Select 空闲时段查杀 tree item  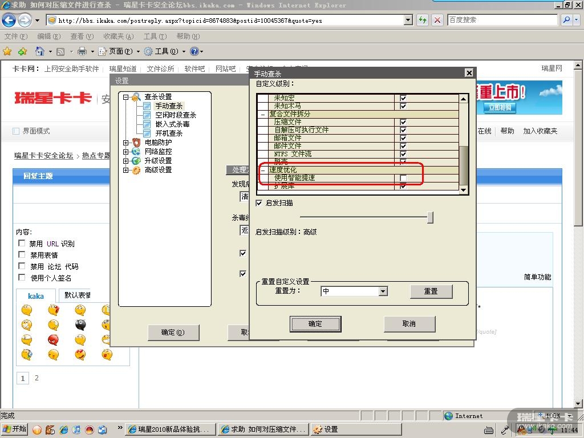176,115
